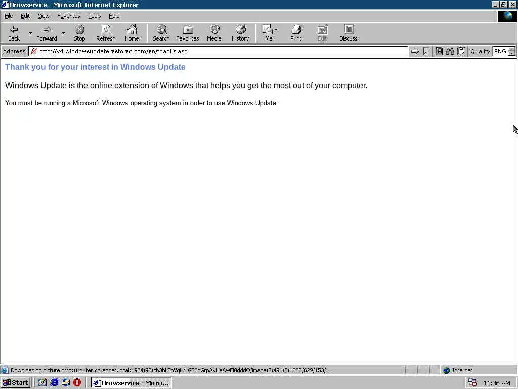Click the 'Windows Update is the online extension' text
This screenshot has height=389, width=518.
tap(186, 85)
